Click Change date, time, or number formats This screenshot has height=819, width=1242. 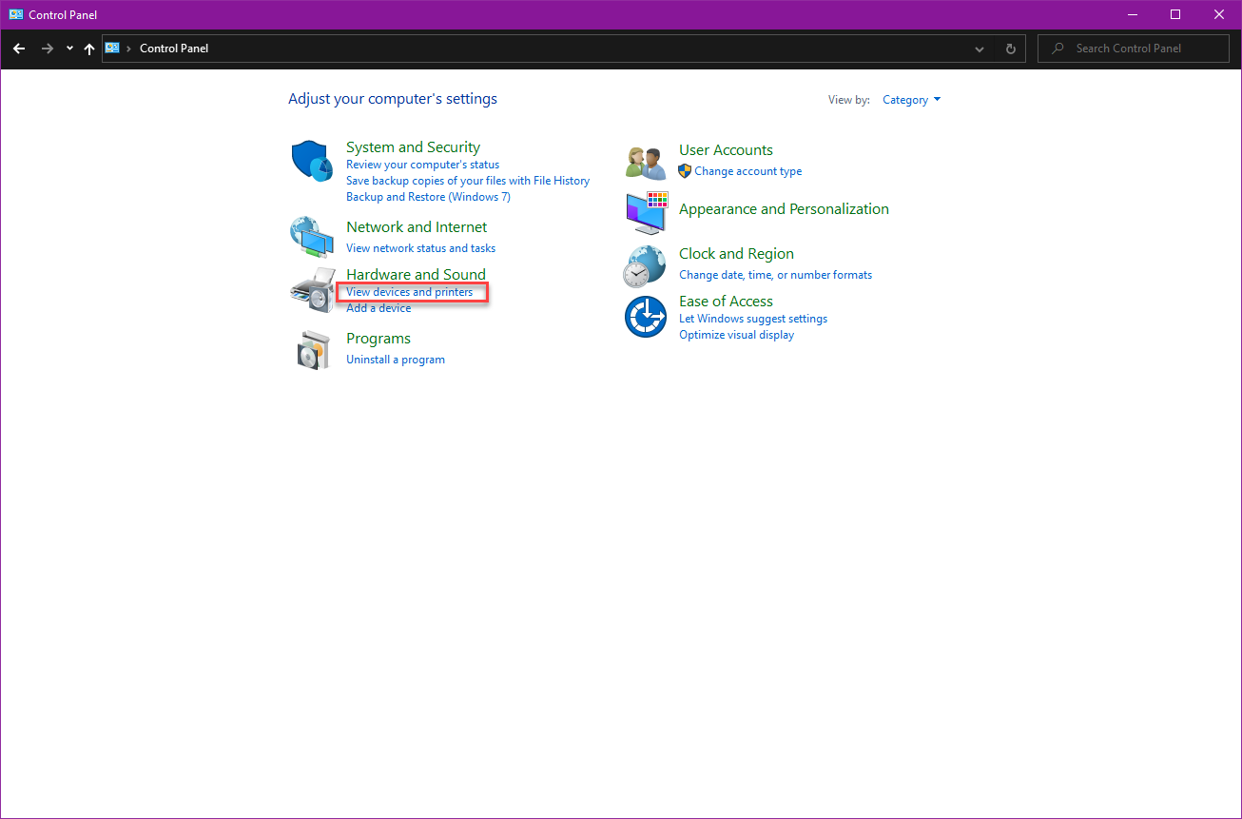[x=775, y=275]
